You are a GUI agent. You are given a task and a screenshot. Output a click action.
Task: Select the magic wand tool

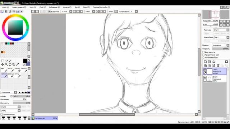(10, 61)
